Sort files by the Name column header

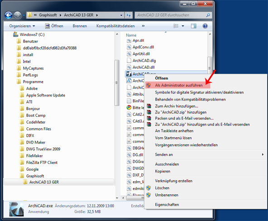click(131, 35)
